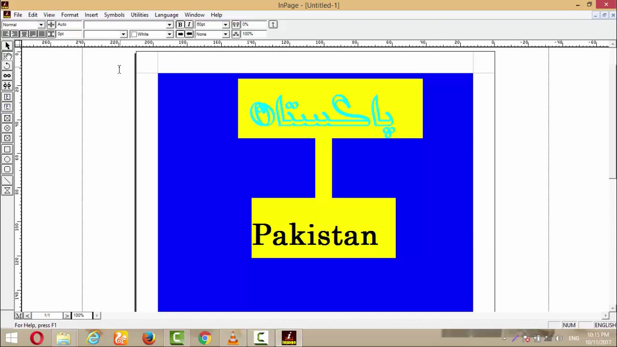Click the English Pakistan text on page
The width and height of the screenshot is (617, 347).
coord(315,235)
